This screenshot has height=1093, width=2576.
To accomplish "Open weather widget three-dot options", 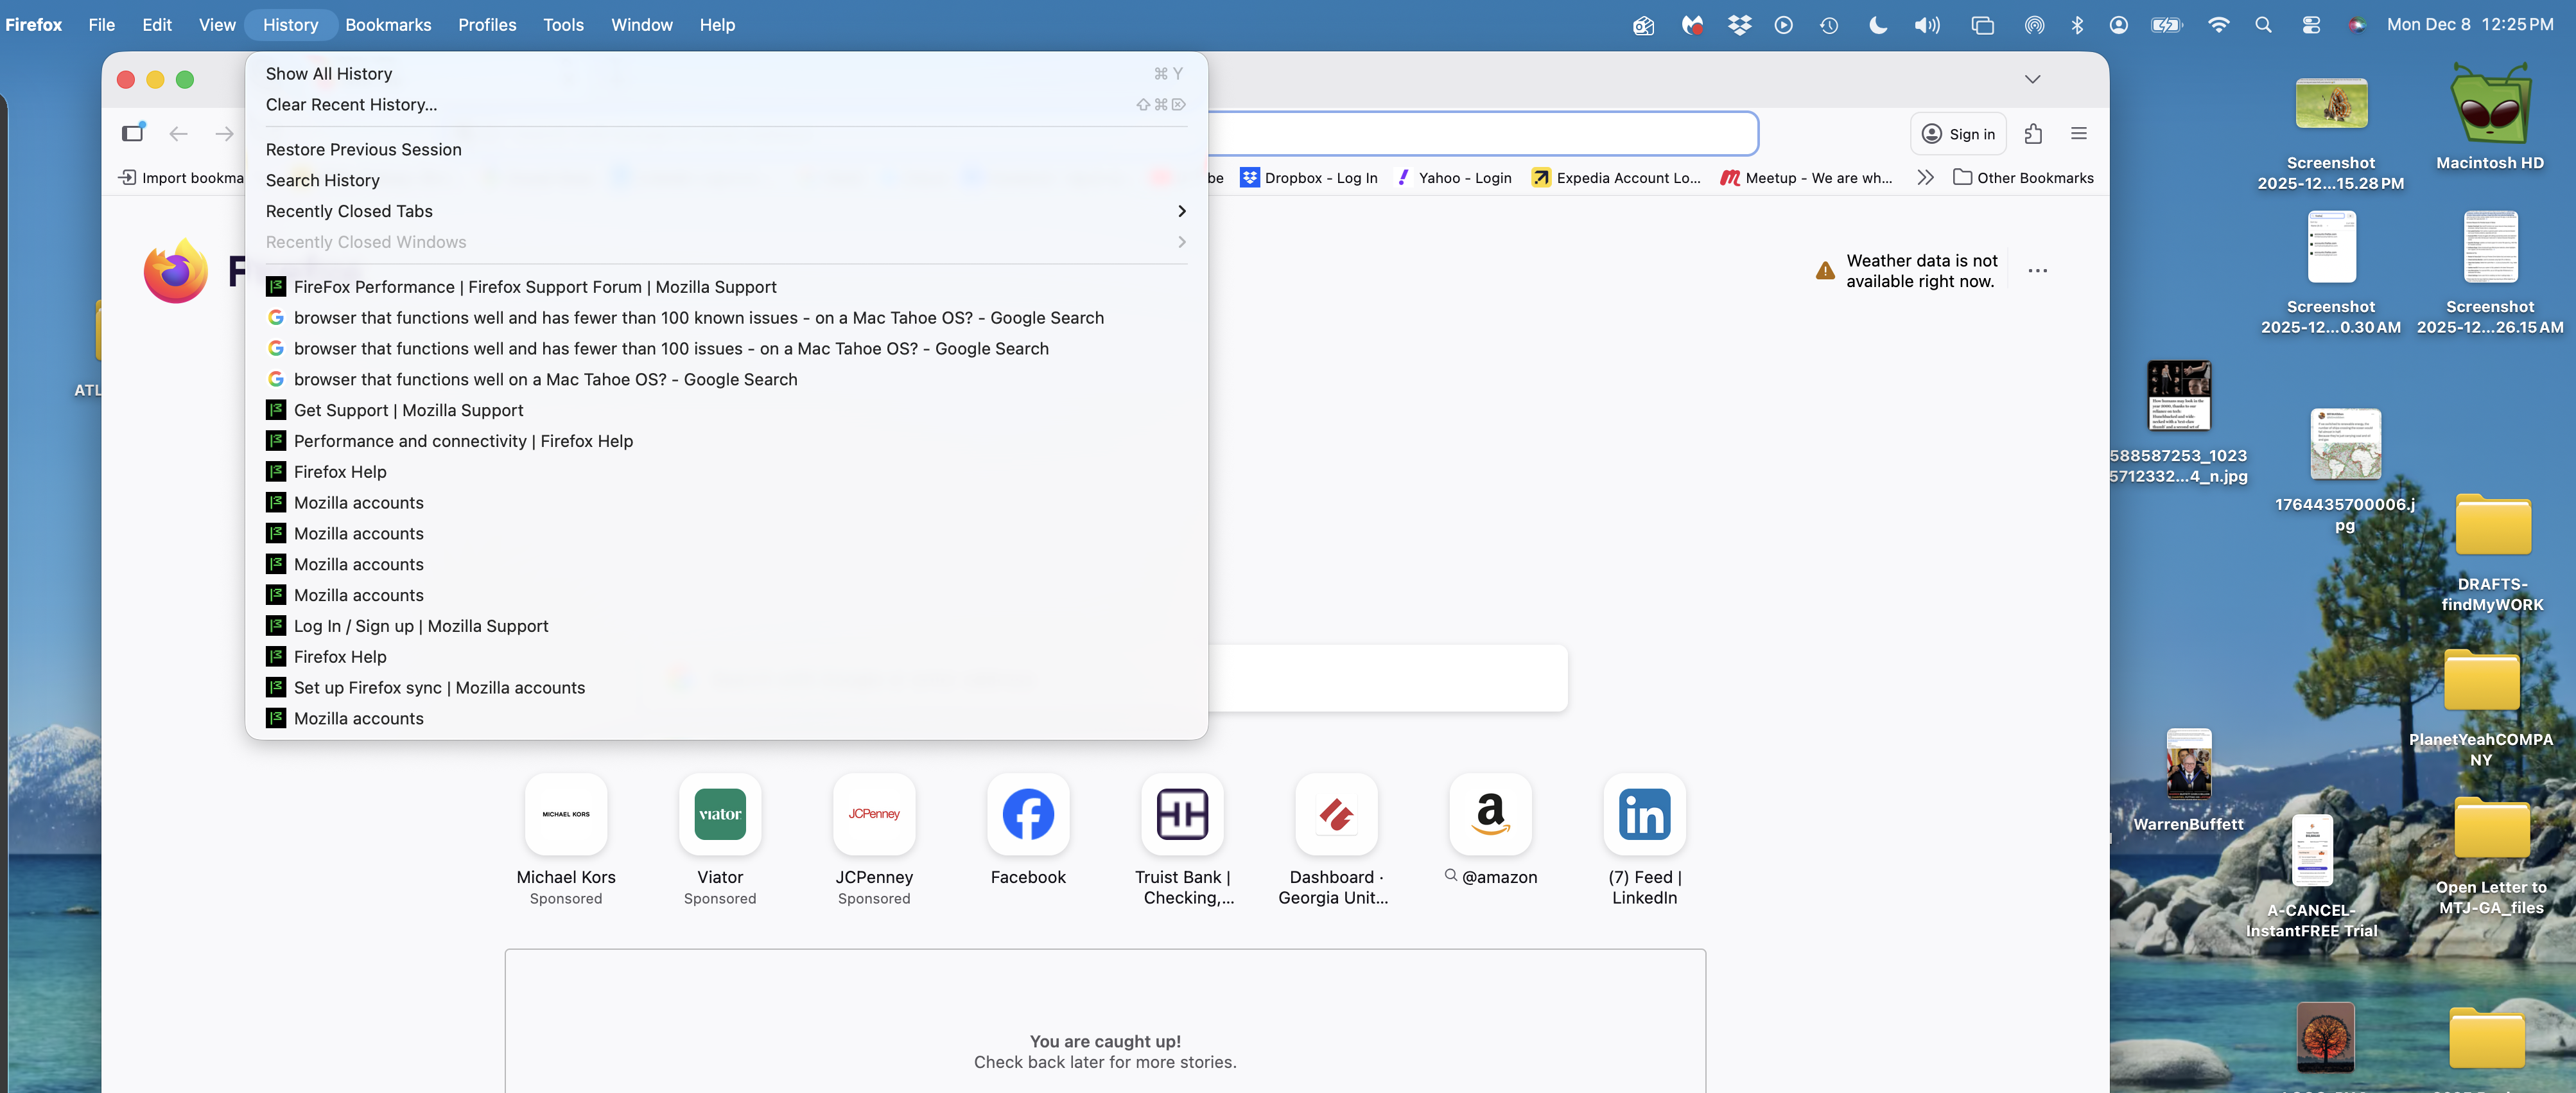I will [x=2037, y=271].
